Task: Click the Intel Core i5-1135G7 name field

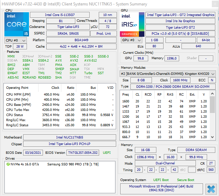Action: [60, 15]
